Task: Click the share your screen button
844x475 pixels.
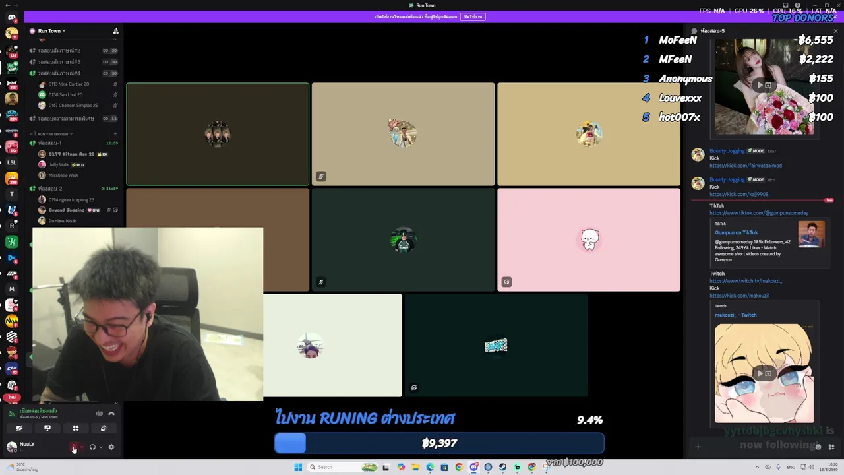Action: 47,428
